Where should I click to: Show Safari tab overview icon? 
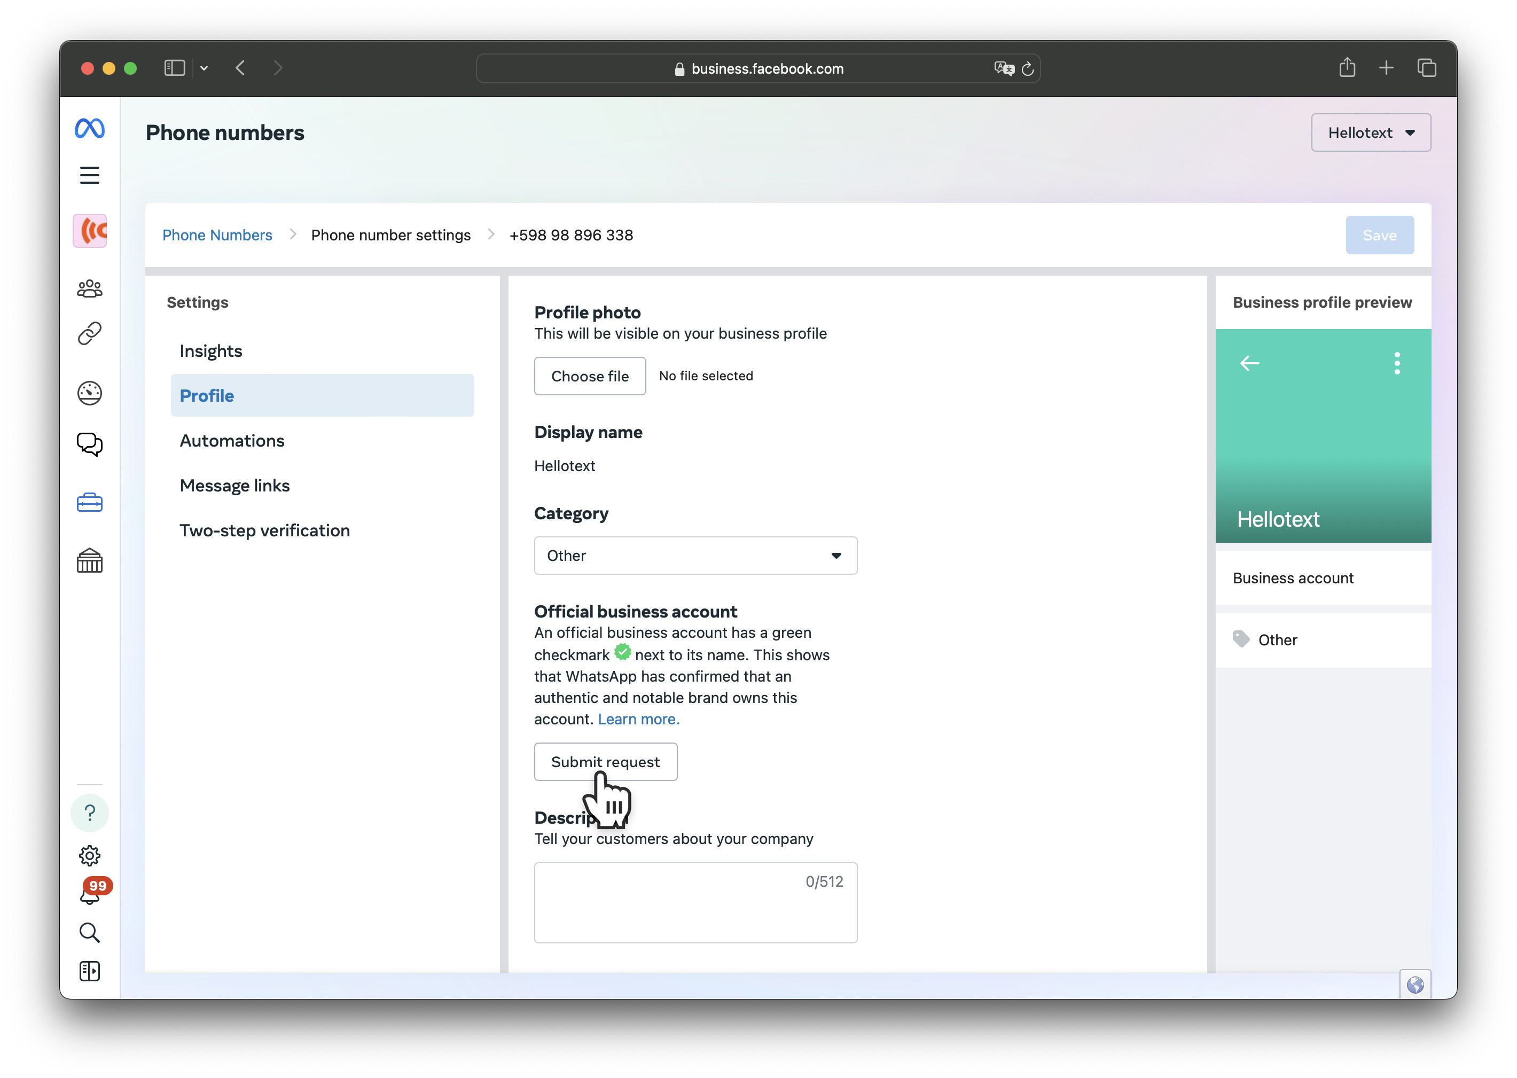coord(1427,68)
